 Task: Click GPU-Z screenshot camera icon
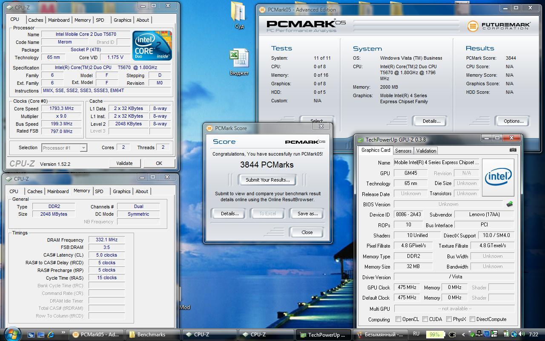(513, 150)
